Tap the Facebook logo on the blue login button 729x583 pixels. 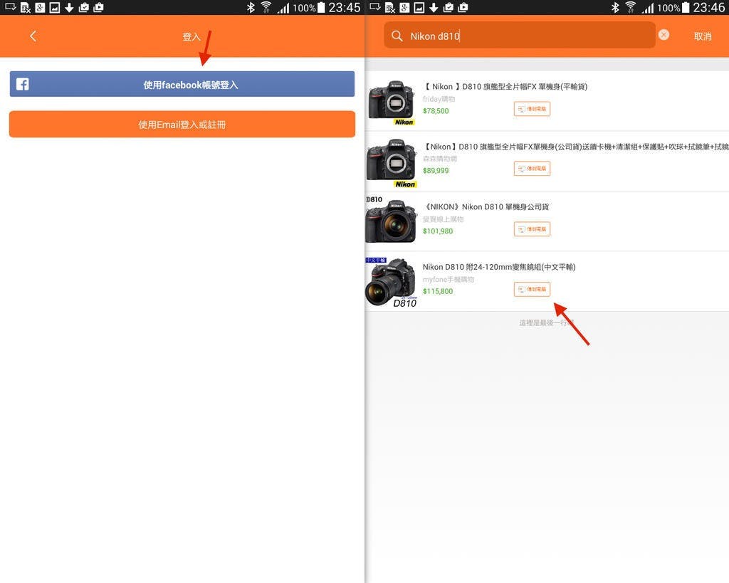(x=23, y=84)
